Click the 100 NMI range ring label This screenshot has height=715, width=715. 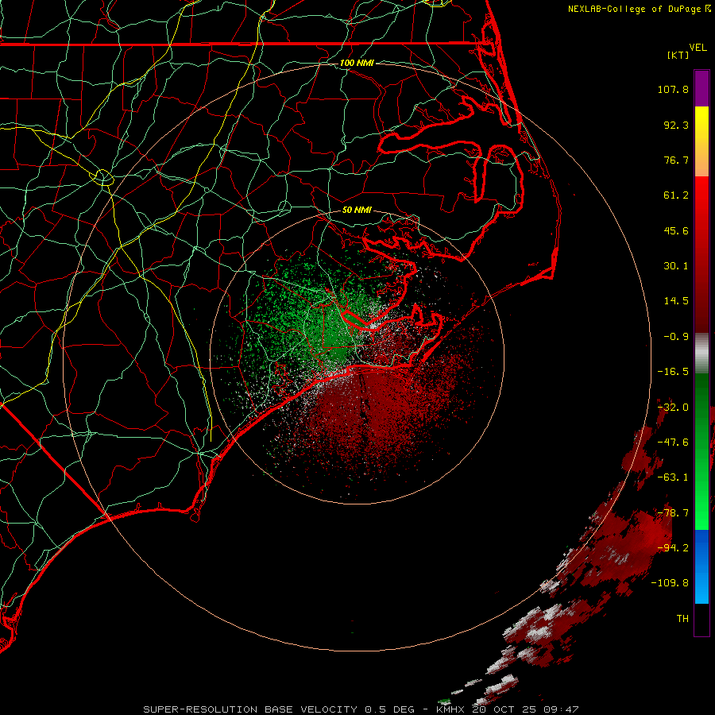tap(357, 63)
